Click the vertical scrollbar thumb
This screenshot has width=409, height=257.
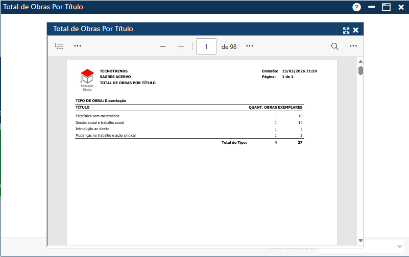click(x=360, y=70)
